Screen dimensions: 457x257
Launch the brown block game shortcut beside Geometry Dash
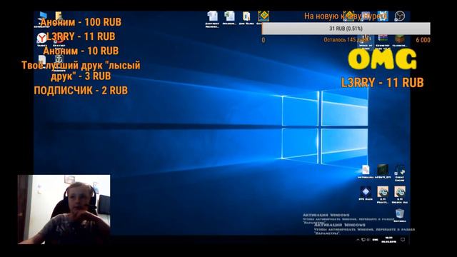pos(400,41)
